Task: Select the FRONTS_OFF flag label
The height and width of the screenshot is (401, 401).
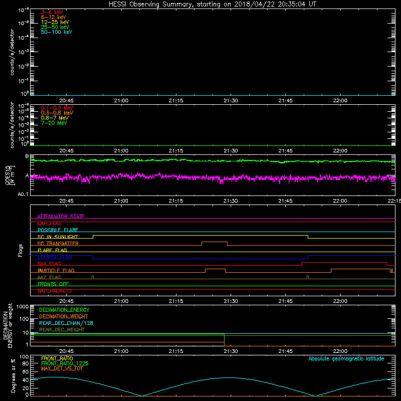Action: [x=53, y=284]
